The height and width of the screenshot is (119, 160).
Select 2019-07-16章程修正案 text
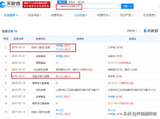click(x=121, y=83)
